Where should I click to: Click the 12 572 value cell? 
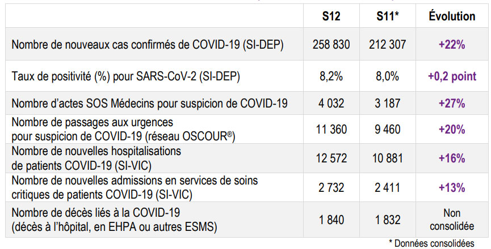tap(331, 158)
